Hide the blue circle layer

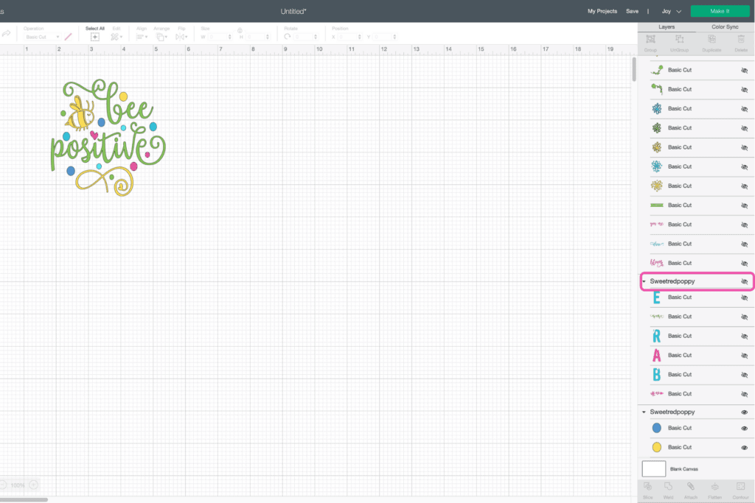pyautogui.click(x=745, y=428)
